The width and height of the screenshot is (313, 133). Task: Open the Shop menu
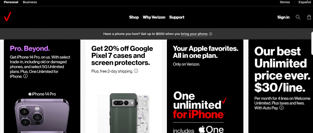tap(134, 17)
